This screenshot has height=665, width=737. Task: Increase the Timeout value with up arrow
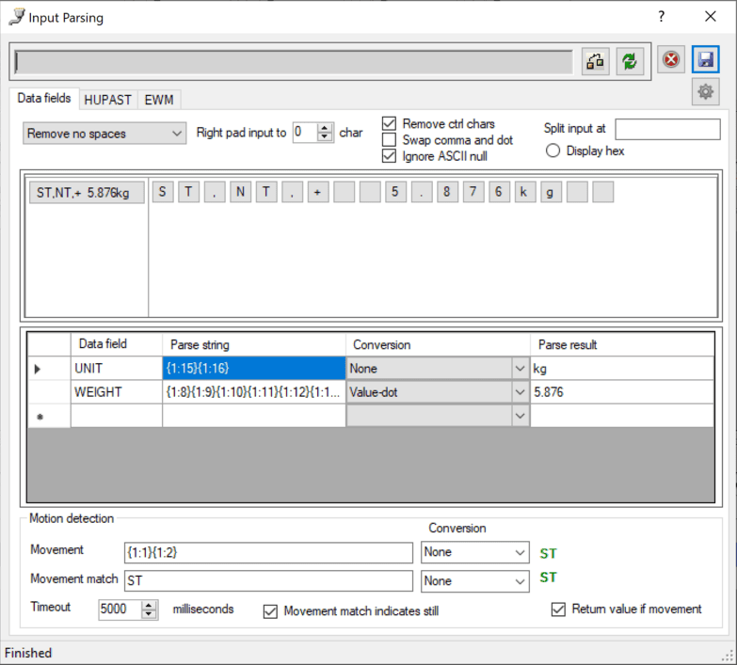150,605
